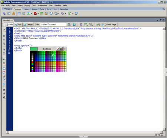Viewport: 167px width, 138px height.
Task: Click the Hyperlink icon in Insert bar
Action: [x=4, y=13]
